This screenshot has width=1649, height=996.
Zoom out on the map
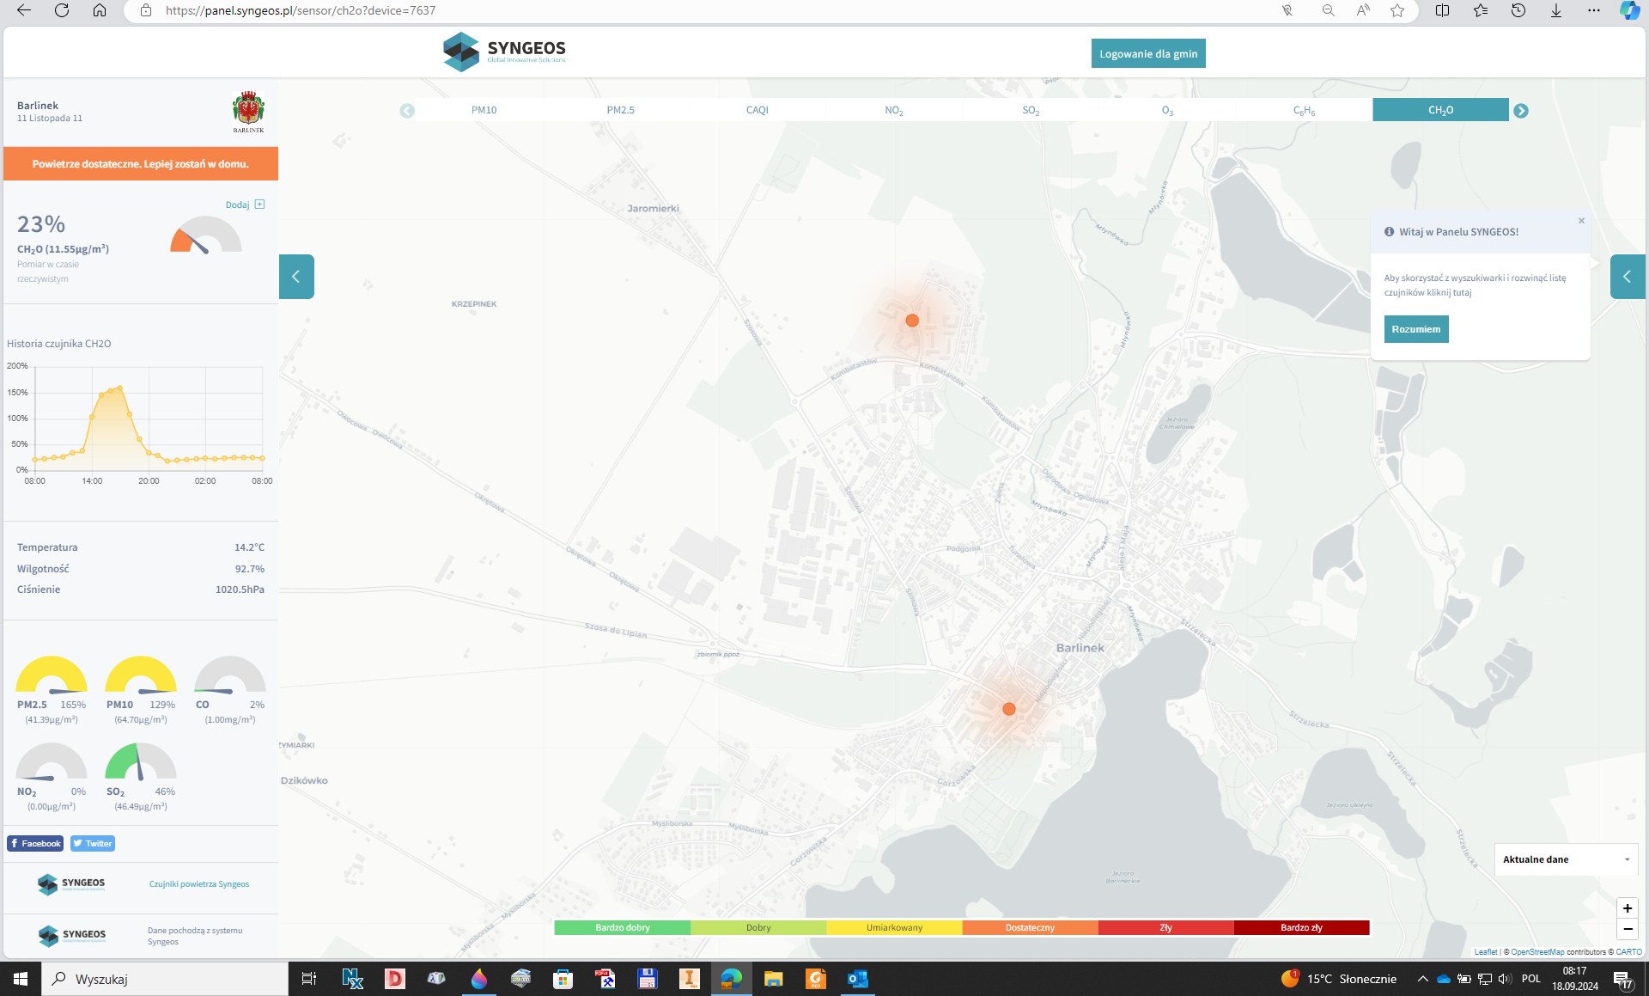[1627, 929]
